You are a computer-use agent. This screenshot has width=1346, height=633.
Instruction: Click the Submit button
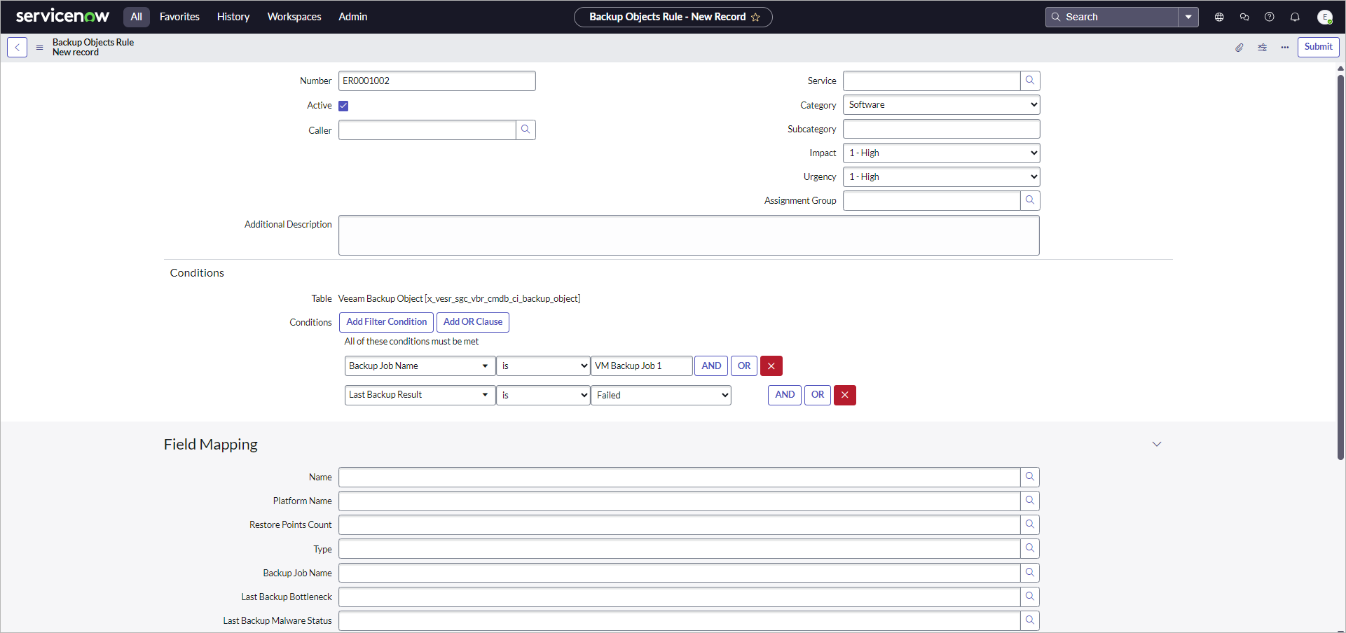coord(1318,47)
